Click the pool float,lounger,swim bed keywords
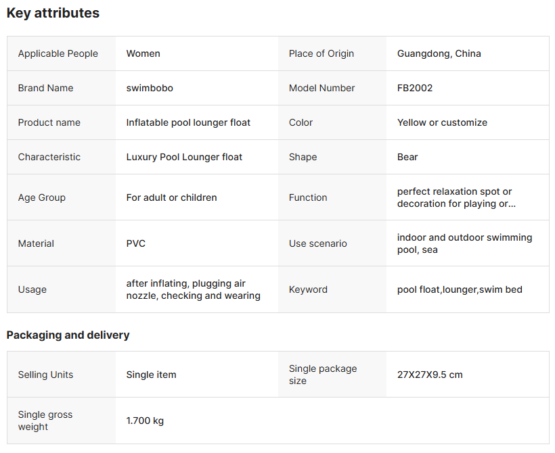 coord(460,289)
